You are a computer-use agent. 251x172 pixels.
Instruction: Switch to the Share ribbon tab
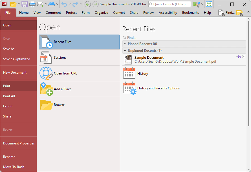tap(134, 13)
